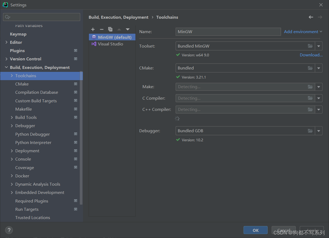The width and height of the screenshot is (329, 238).
Task: Expand the Editor settings section
Action: [x=6, y=42]
